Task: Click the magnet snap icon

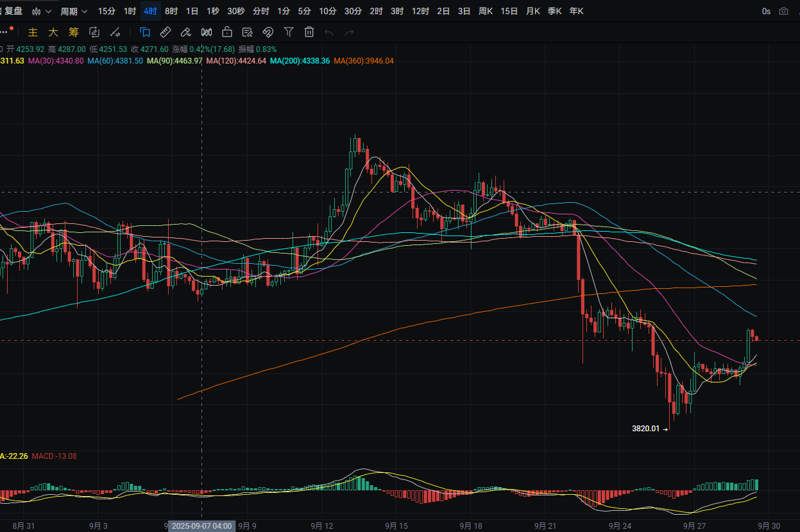Action: [x=268, y=32]
